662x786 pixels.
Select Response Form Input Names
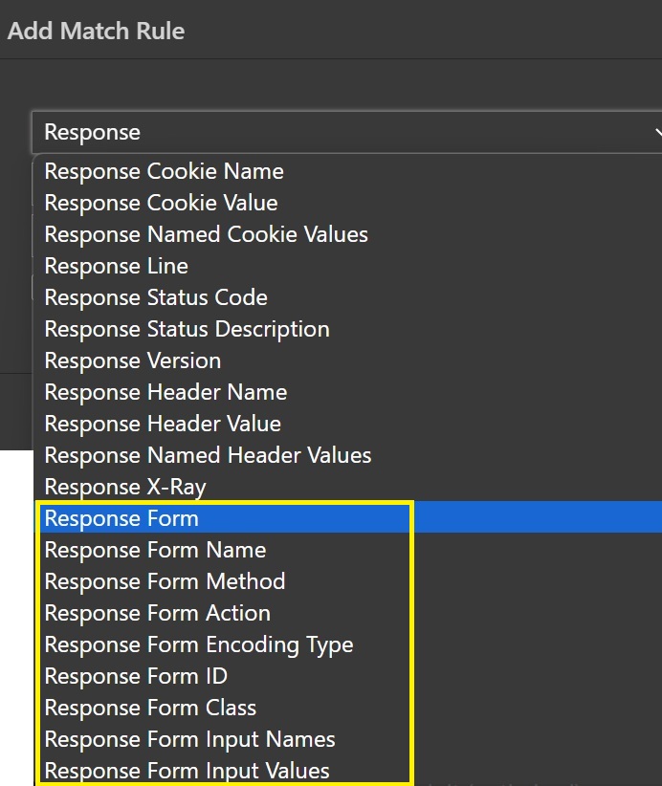(x=189, y=740)
